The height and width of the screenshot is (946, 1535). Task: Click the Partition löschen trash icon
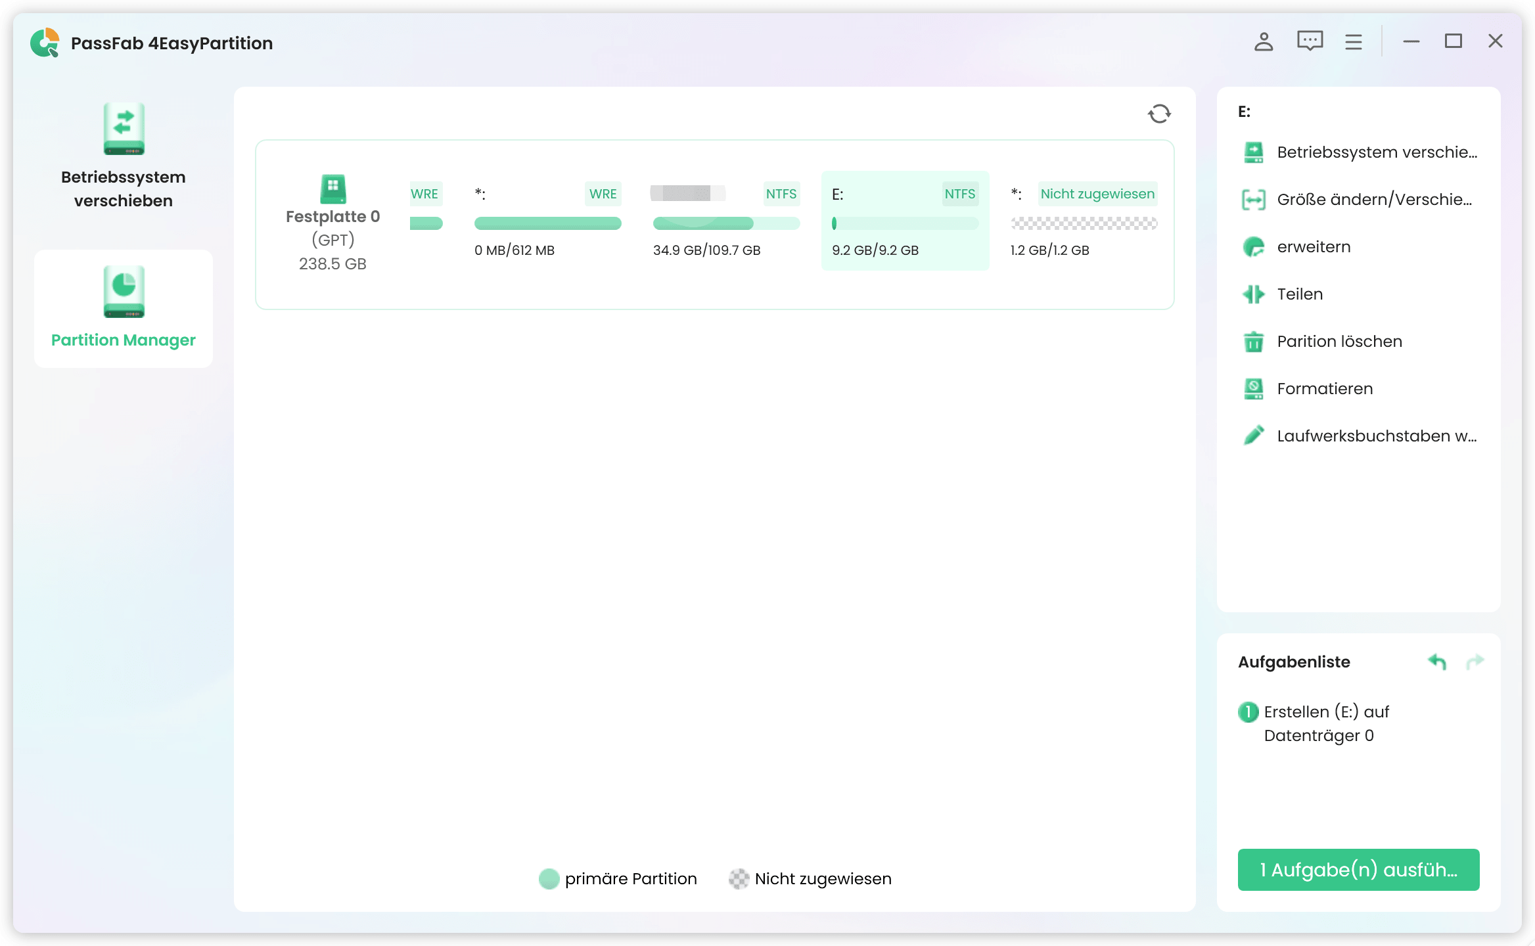1253,342
